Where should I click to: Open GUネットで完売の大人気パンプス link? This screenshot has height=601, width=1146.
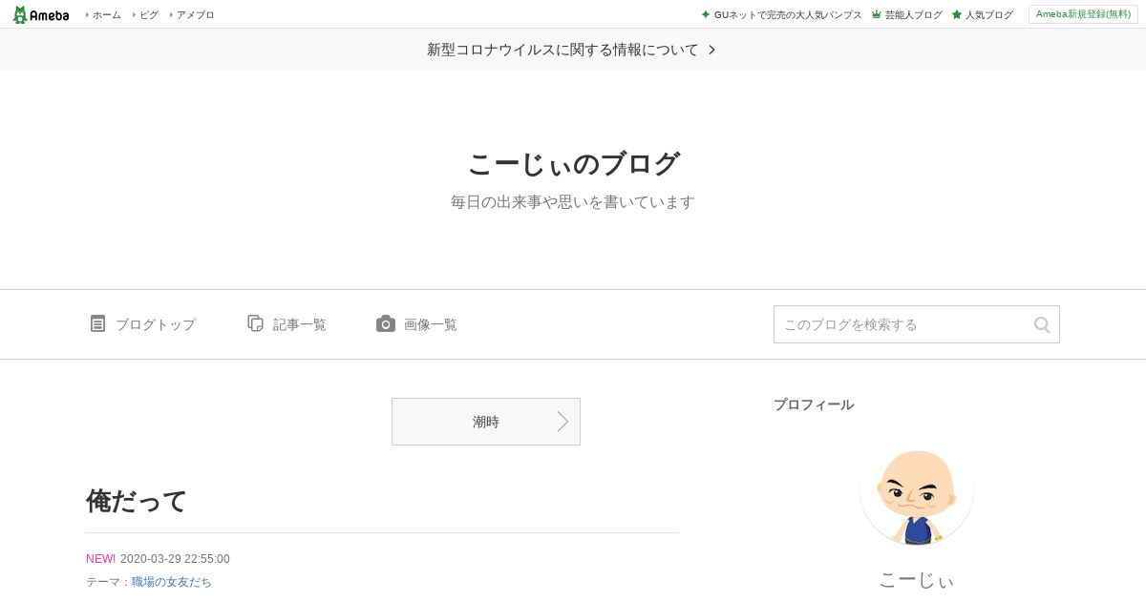click(x=788, y=15)
